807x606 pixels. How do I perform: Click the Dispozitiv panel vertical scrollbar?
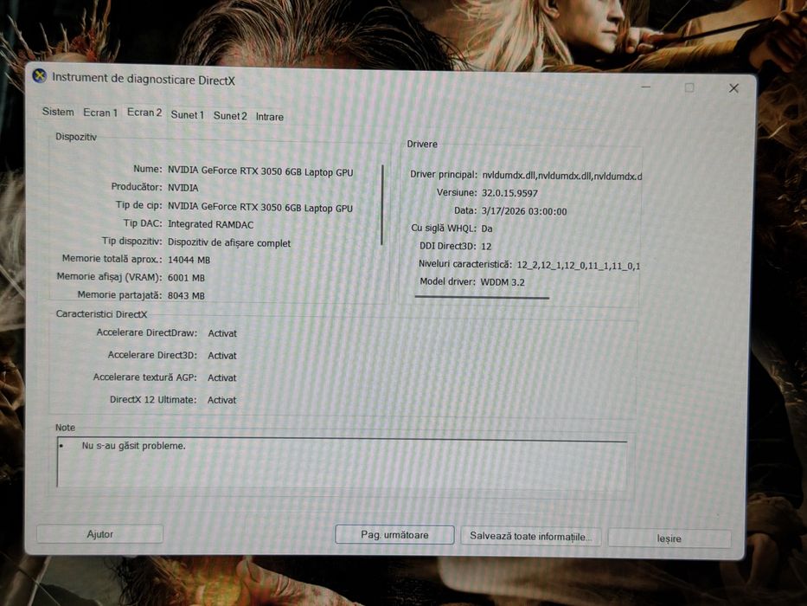point(382,205)
